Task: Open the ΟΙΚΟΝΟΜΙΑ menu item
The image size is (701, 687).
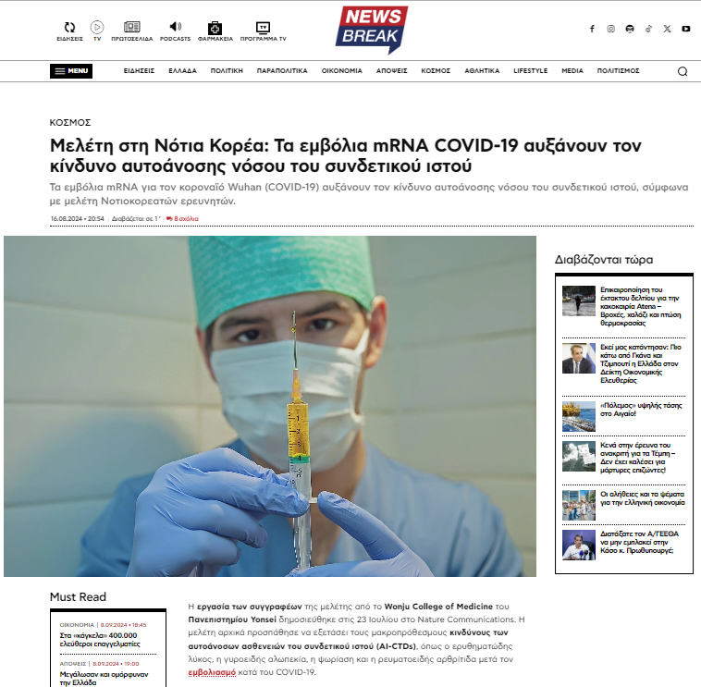Action: (x=341, y=70)
